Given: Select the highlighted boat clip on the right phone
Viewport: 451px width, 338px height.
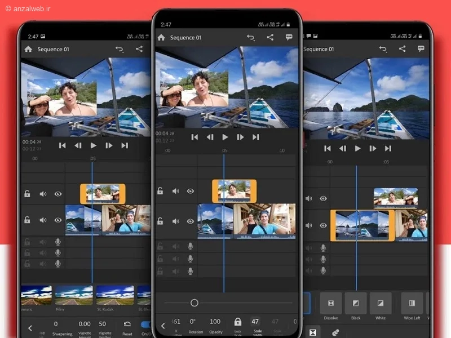Looking at the screenshot, I should [x=362, y=226].
